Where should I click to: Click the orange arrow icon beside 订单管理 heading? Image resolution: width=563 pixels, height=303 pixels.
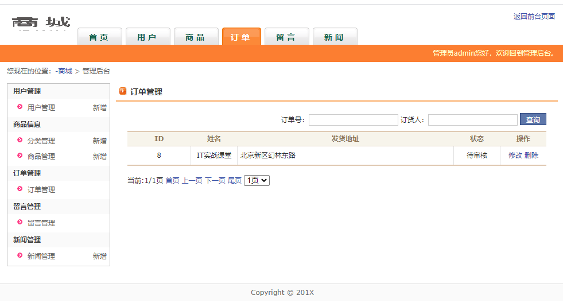tap(123, 91)
